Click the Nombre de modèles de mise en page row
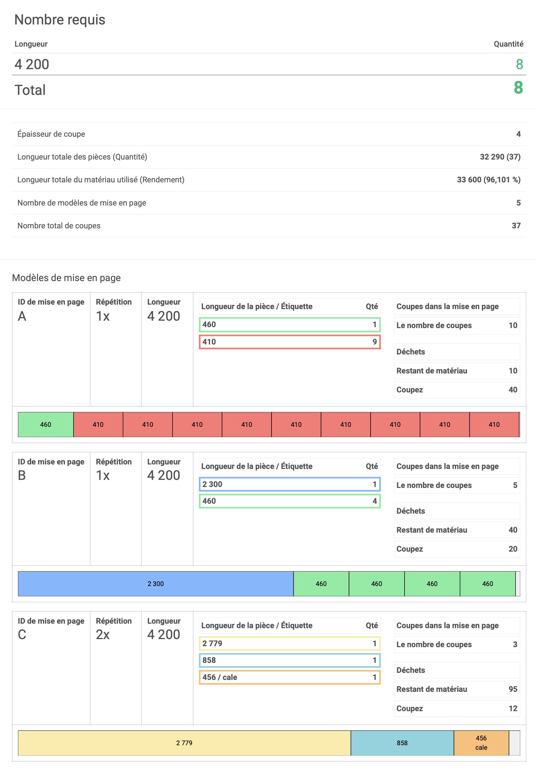 point(269,203)
